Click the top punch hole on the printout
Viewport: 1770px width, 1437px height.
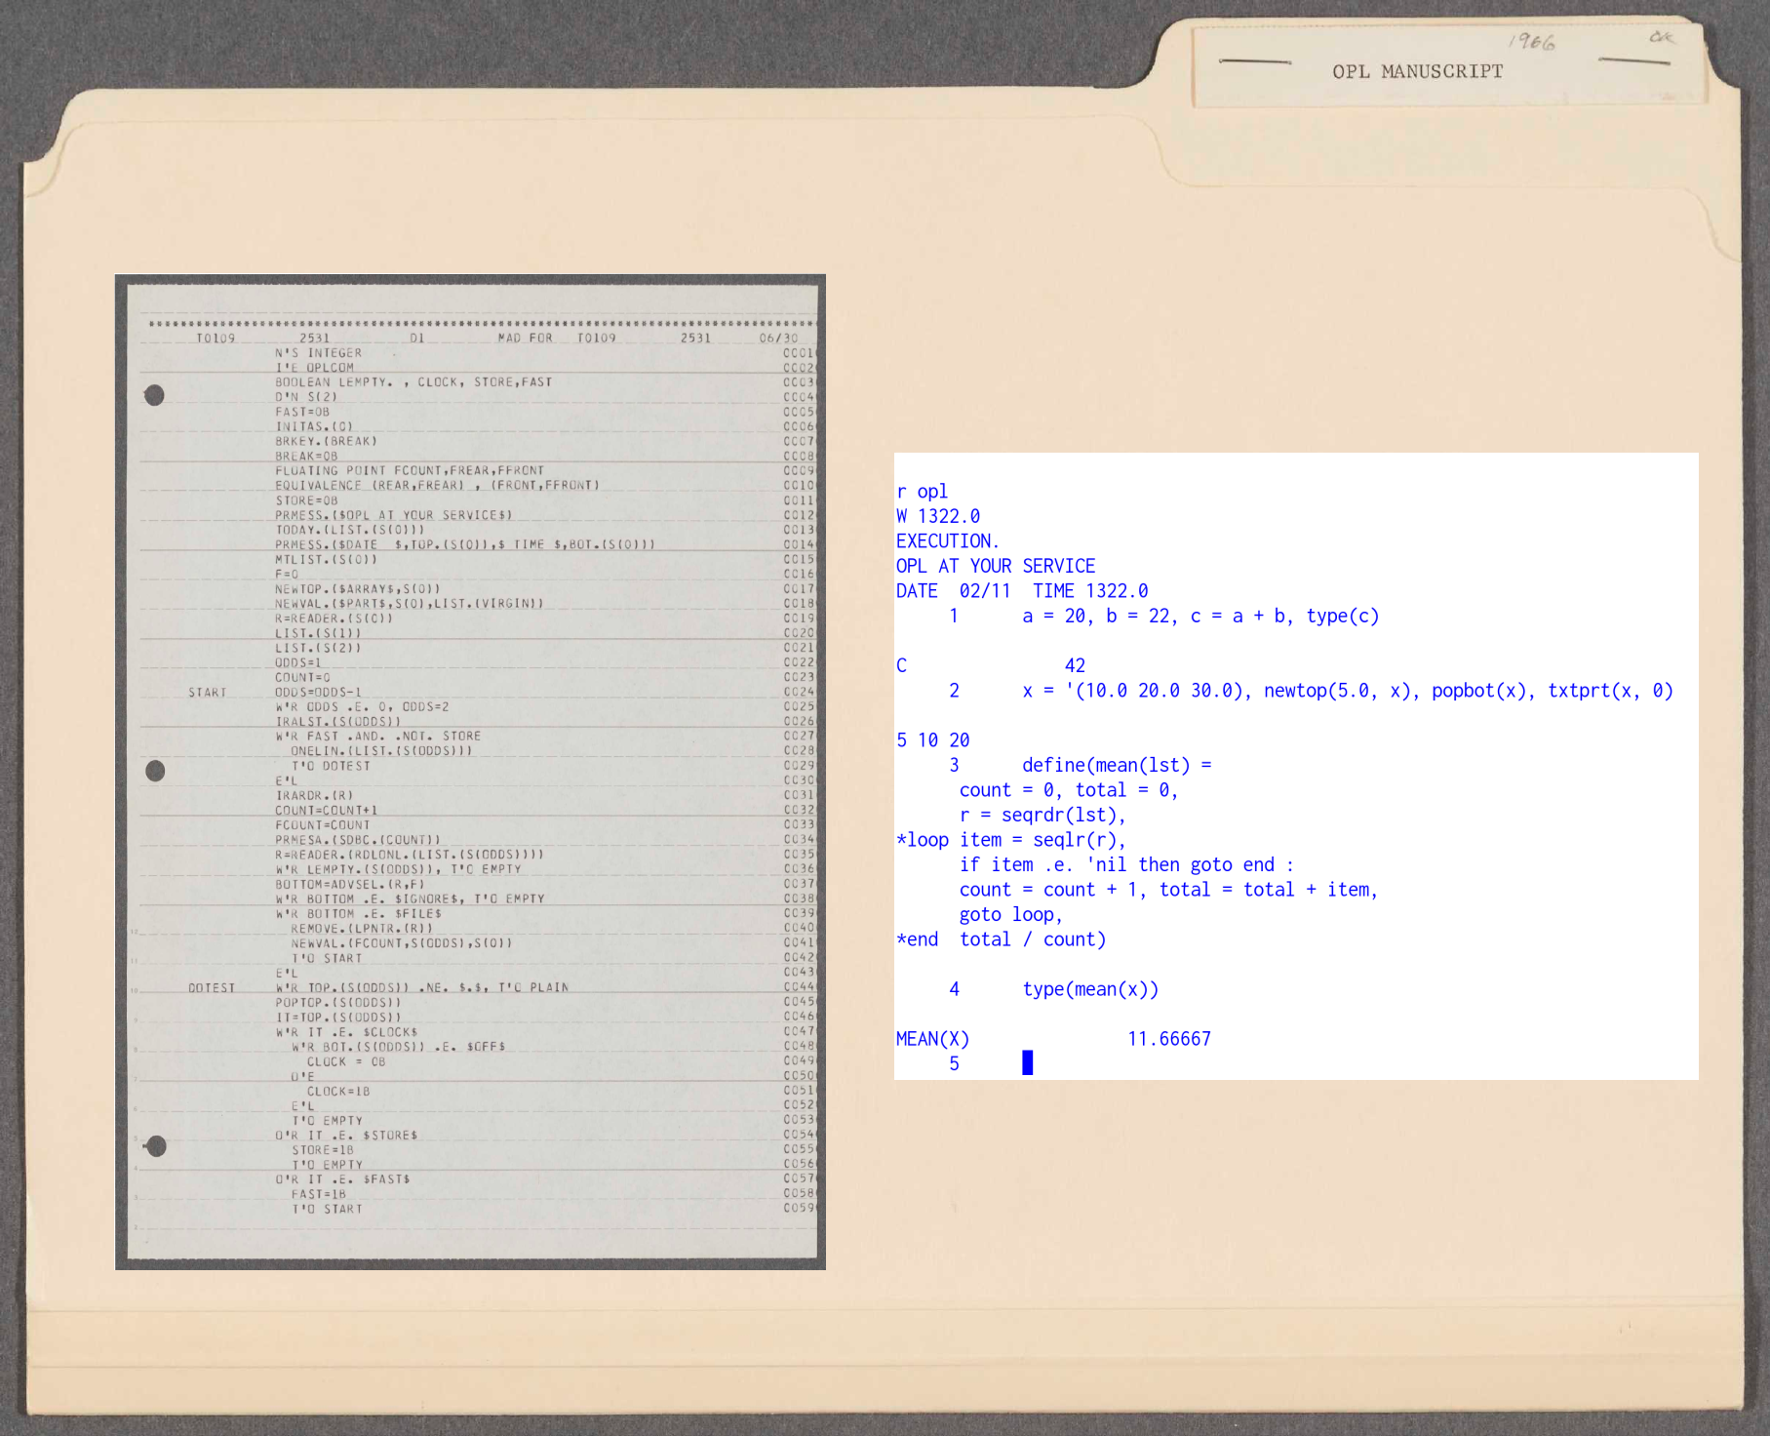point(154,395)
